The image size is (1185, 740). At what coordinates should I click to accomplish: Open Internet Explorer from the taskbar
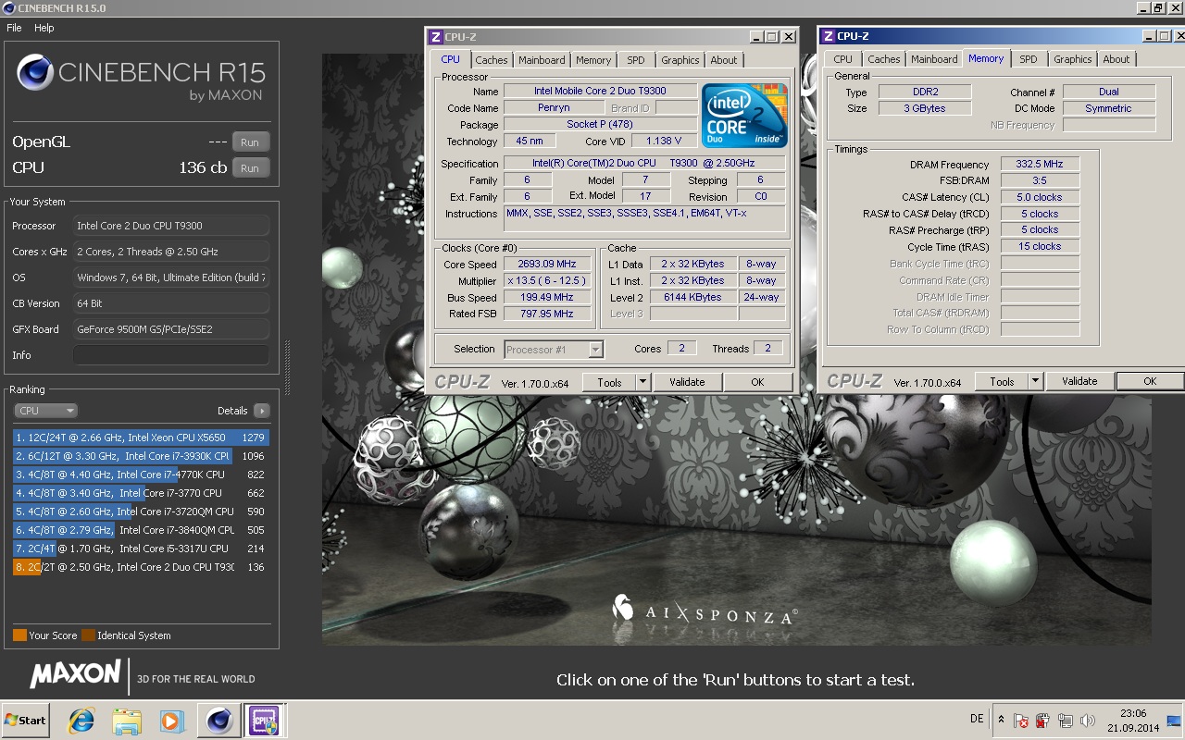pos(81,721)
